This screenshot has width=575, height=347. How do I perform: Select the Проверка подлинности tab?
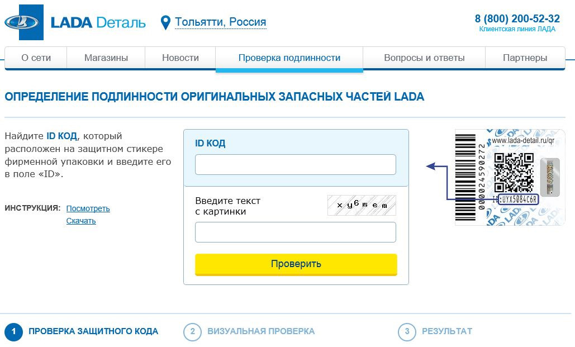[289, 58]
